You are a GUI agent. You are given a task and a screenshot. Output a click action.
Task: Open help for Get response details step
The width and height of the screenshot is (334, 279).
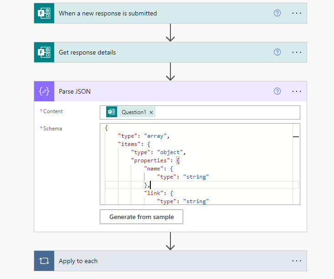point(277,52)
